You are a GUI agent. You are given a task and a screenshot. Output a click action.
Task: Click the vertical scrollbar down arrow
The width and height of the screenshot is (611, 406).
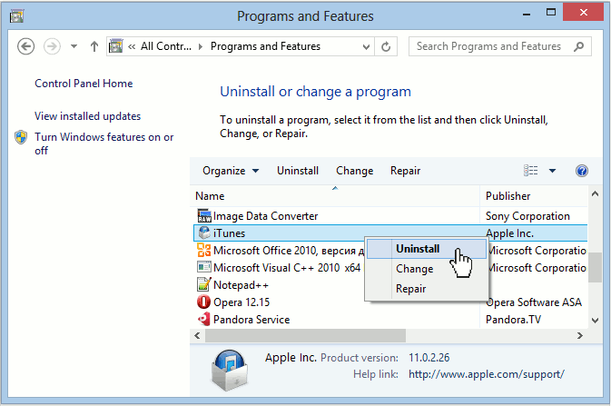coord(595,321)
